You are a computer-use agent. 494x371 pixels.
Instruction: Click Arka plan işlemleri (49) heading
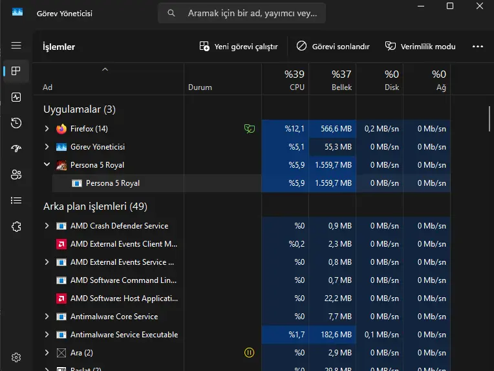(95, 207)
